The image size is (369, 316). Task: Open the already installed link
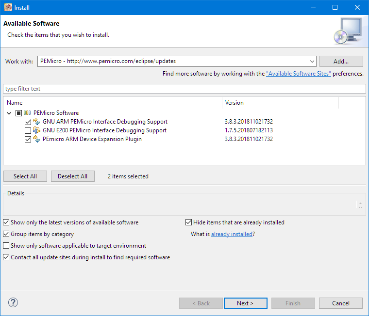[x=232, y=234]
